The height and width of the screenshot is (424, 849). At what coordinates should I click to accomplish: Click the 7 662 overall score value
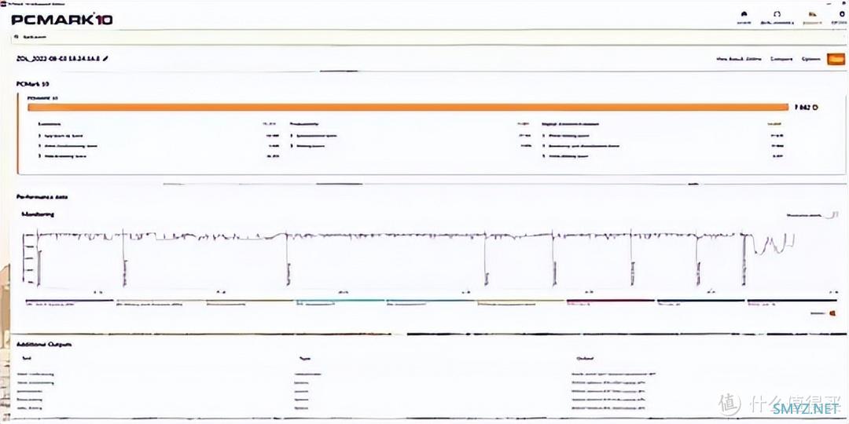pyautogui.click(x=802, y=108)
